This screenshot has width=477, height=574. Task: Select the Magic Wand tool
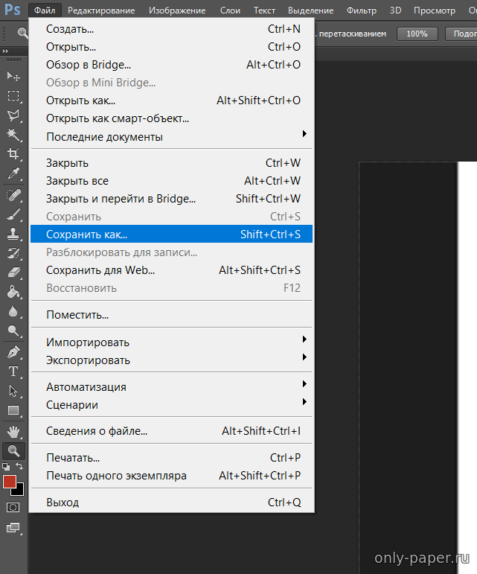[x=13, y=135]
